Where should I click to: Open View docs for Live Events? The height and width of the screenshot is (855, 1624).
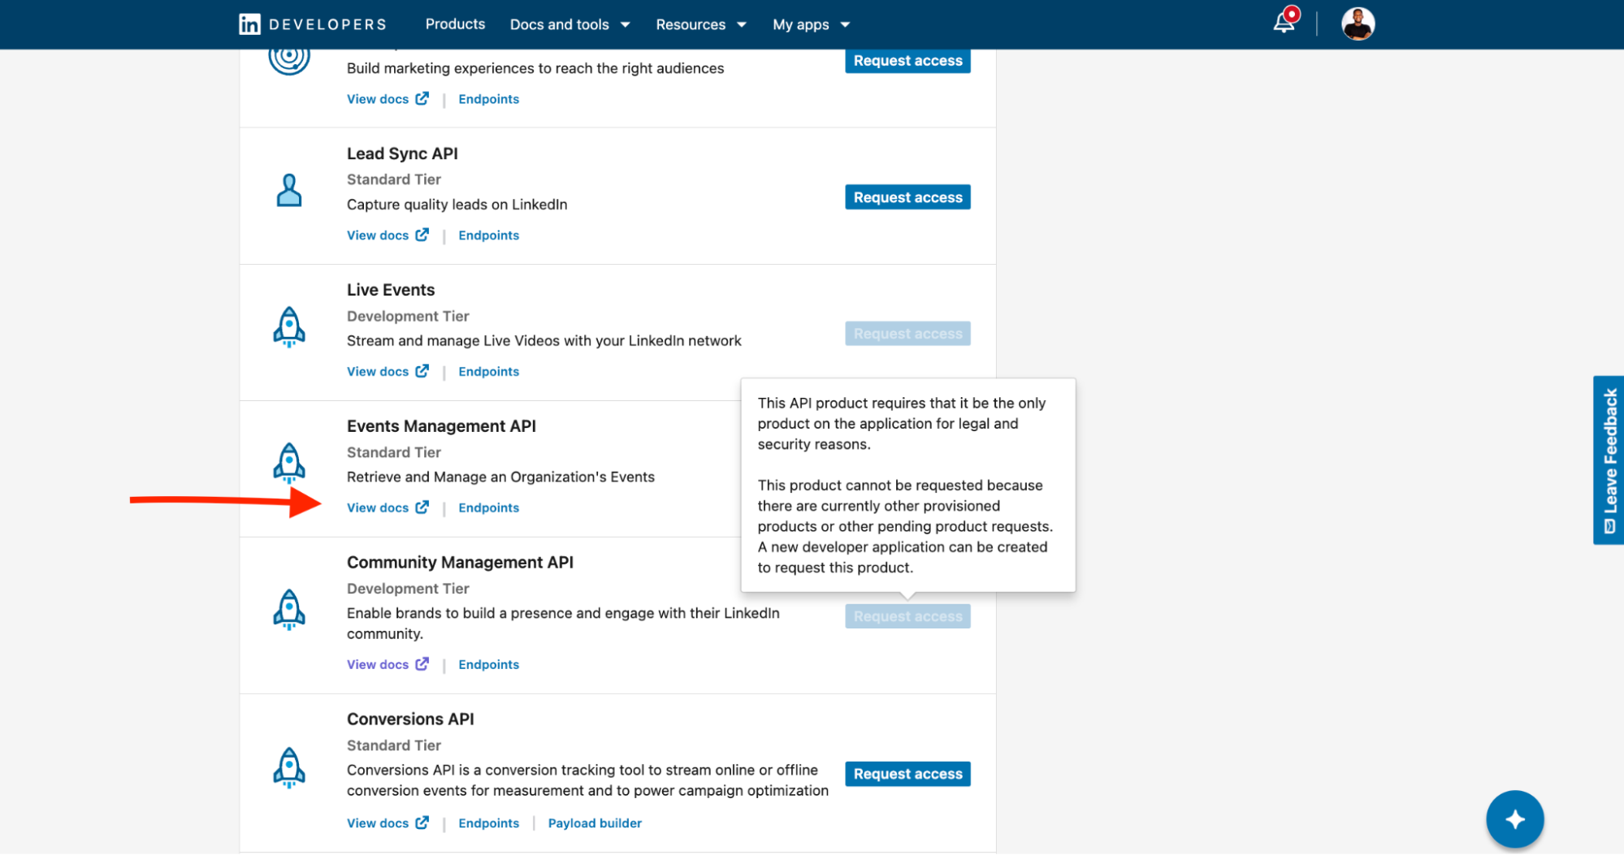coord(378,372)
